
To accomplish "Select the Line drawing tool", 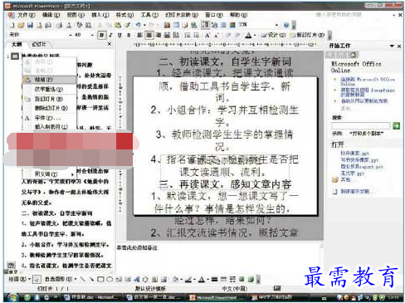I will click(82, 279).
